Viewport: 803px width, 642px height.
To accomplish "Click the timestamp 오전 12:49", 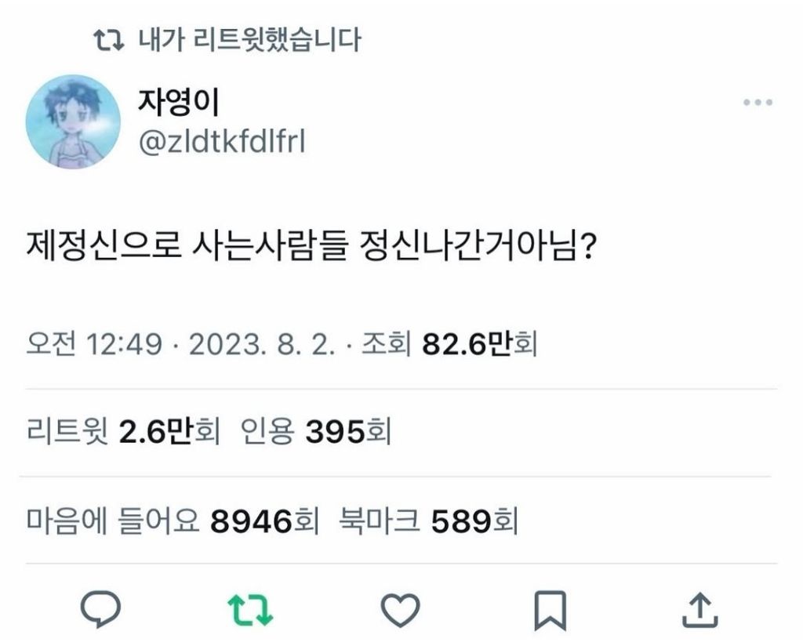I will click(94, 343).
